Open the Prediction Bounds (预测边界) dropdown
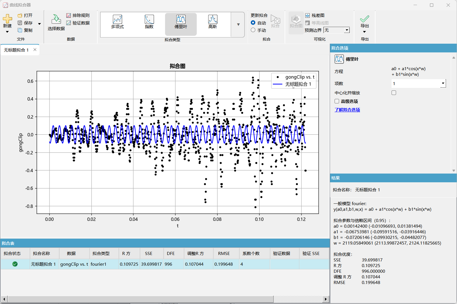The width and height of the screenshot is (457, 304). click(x=347, y=30)
